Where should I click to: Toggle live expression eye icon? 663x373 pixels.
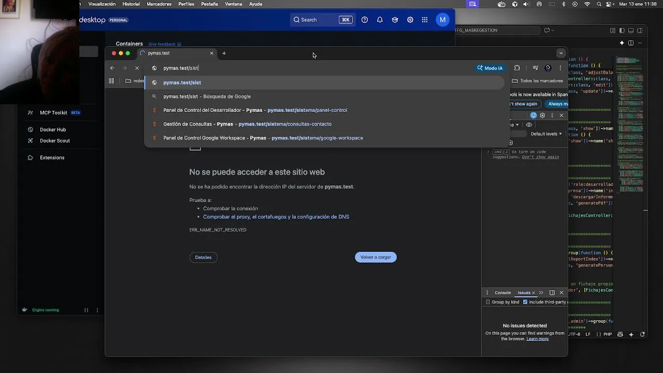coord(529,125)
